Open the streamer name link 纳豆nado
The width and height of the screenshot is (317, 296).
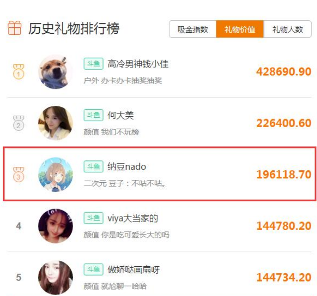[x=126, y=167]
